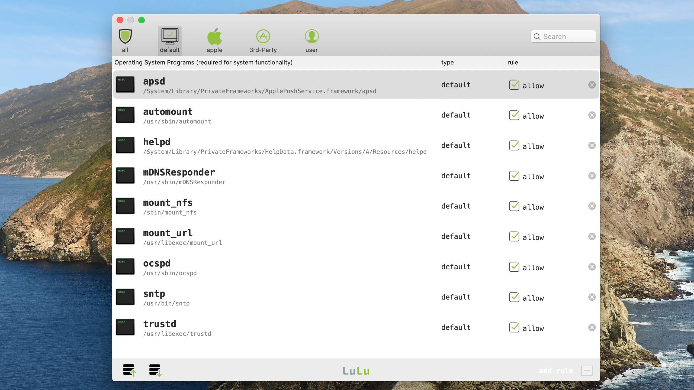Toggle the apsd allow checkbox
Image resolution: width=694 pixels, height=390 pixels.
(514, 85)
